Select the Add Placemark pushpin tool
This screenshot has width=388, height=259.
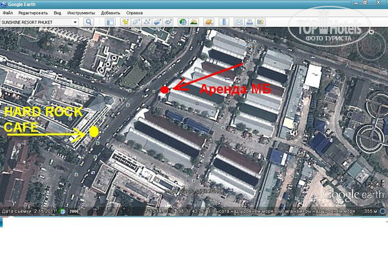click(125, 22)
